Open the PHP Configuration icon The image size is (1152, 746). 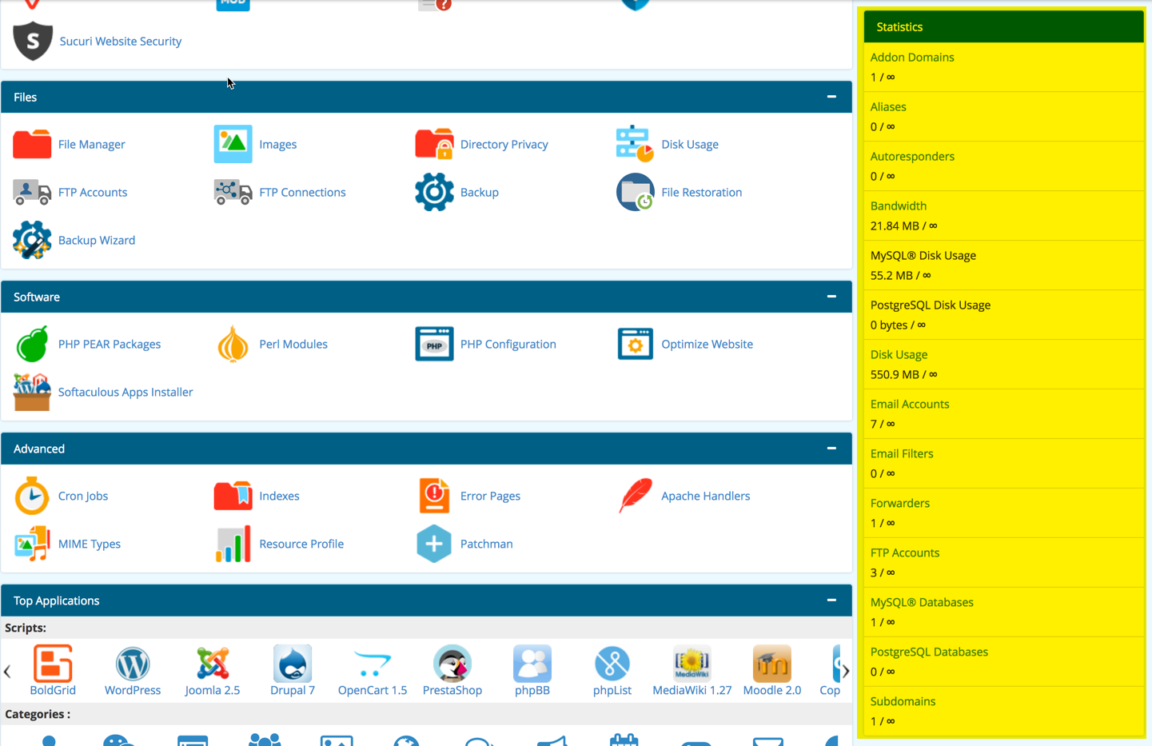(x=434, y=345)
